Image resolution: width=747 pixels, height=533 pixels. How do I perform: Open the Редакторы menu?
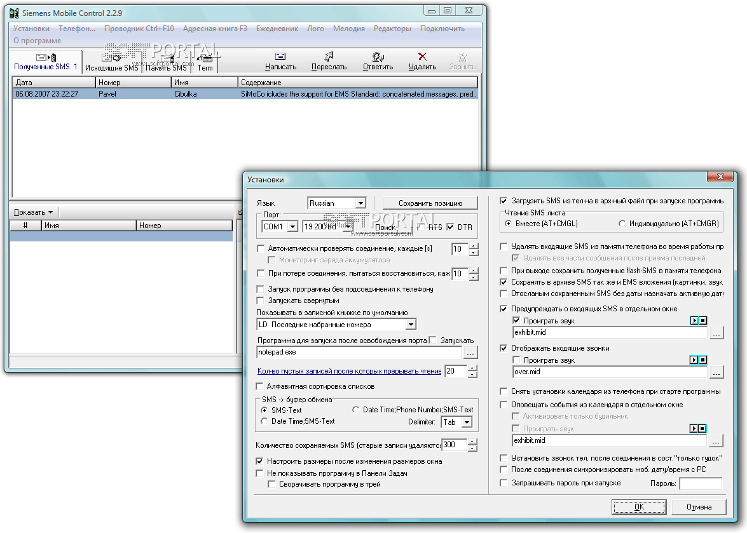coord(392,29)
